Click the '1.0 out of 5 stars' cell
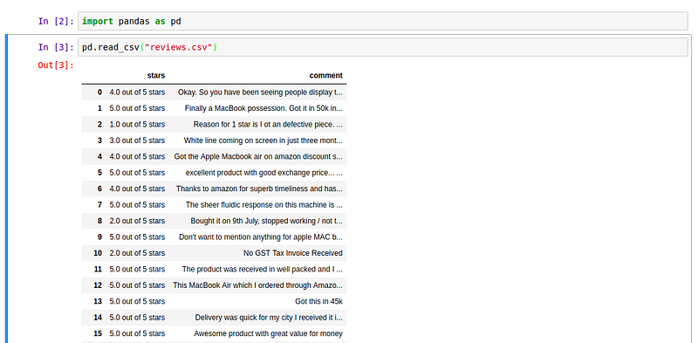 137,124
